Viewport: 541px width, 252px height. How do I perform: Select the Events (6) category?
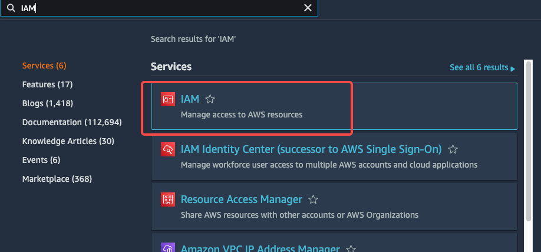click(x=41, y=160)
